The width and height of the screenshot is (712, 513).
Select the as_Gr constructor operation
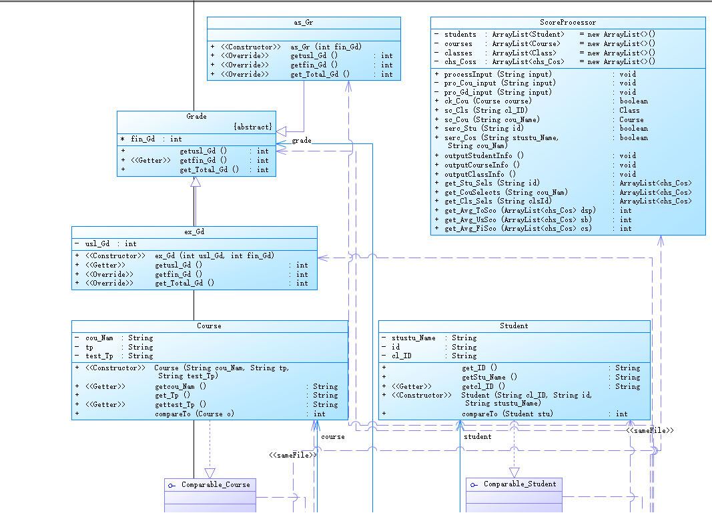pyautogui.click(x=286, y=47)
